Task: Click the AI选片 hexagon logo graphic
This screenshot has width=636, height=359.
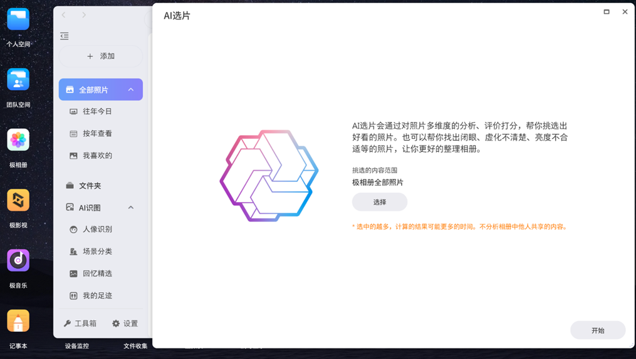Action: pos(269,176)
